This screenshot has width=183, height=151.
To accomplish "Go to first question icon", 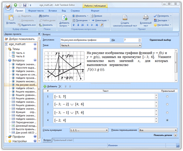I will [83, 25].
